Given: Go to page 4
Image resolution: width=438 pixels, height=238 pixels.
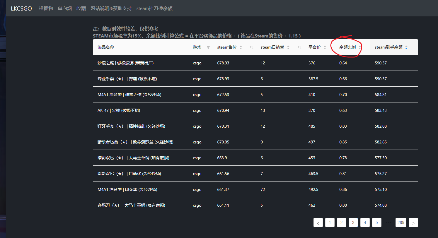Looking at the screenshot, I should pyautogui.click(x=365, y=222).
